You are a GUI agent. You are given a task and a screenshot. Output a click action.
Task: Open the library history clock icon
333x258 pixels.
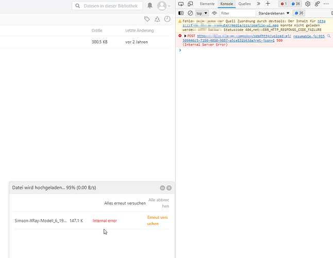(x=167, y=19)
